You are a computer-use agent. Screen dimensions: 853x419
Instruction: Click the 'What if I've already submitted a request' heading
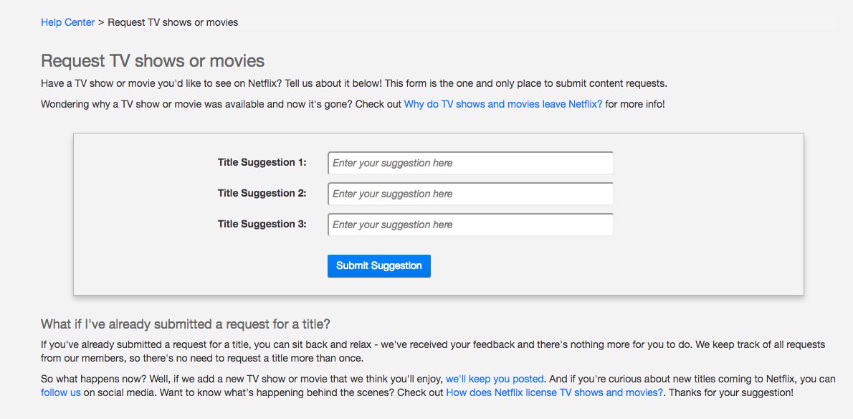point(185,324)
